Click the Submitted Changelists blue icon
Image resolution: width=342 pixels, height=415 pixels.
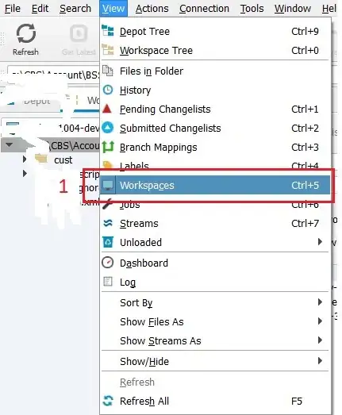coord(108,128)
